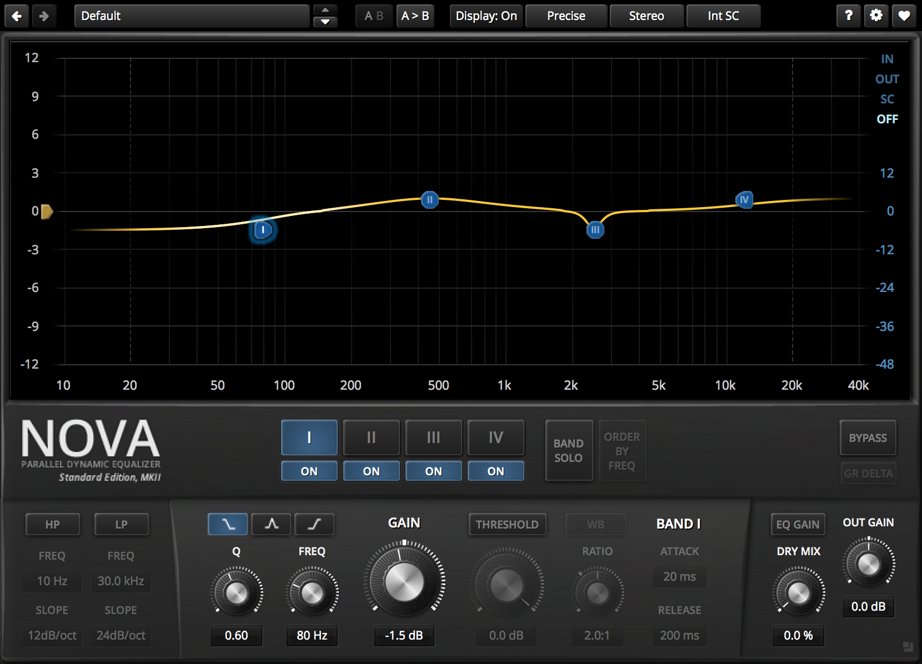The image size is (922, 664).
Task: Open the Default preset list
Action: pyautogui.click(x=192, y=16)
